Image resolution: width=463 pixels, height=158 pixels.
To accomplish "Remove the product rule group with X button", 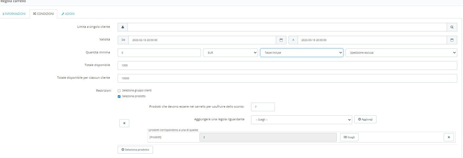I will [124, 123].
